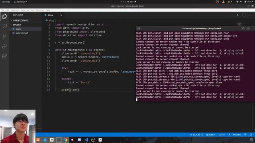255x143 pixels.
Task: Open the Terminal menu in VS Code
Action: pyautogui.click(x=40, y=10)
